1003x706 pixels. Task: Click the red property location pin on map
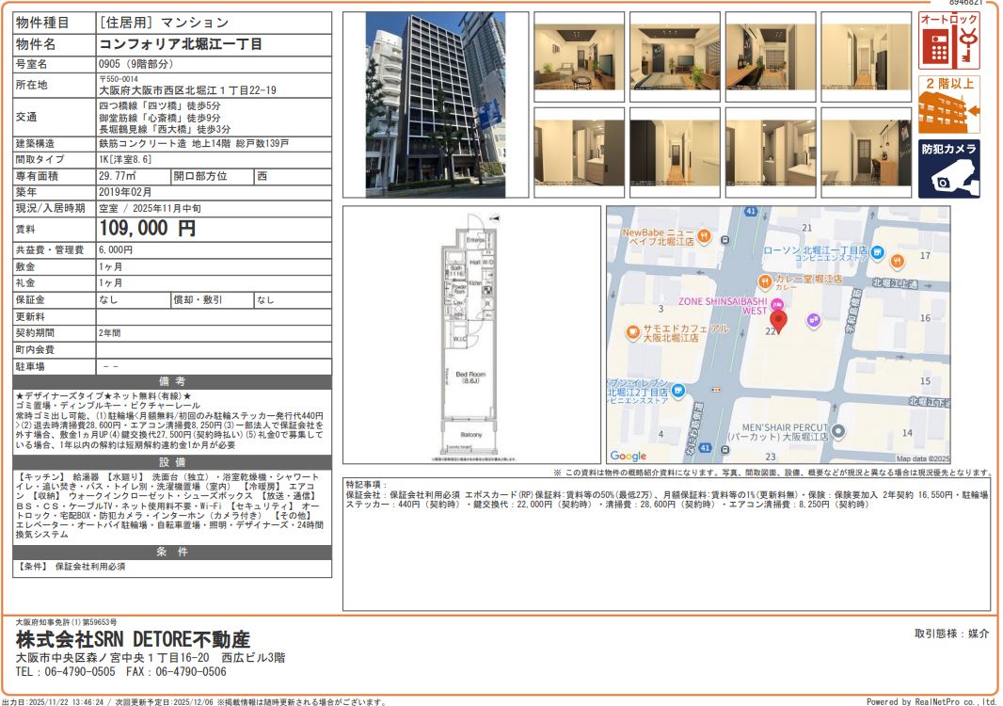(778, 322)
